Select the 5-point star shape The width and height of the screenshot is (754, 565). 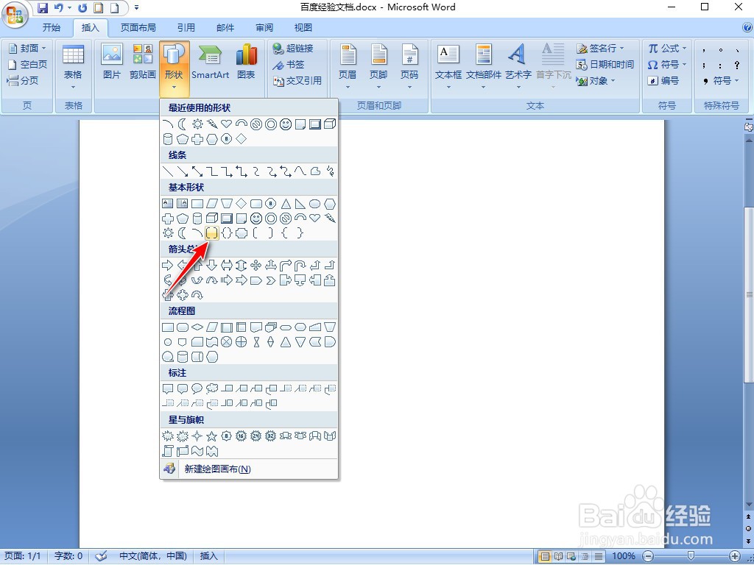(211, 436)
